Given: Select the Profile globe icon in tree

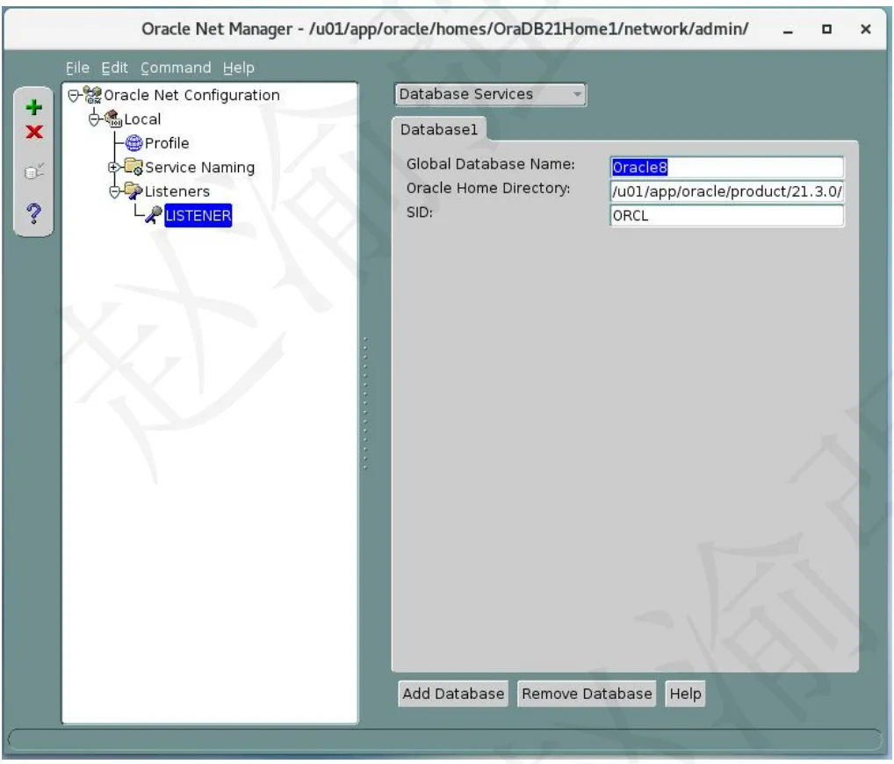Looking at the screenshot, I should (133, 142).
